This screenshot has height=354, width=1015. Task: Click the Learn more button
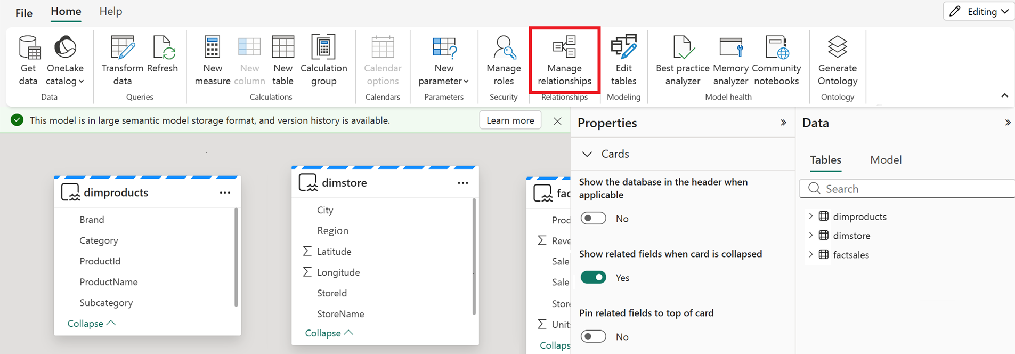(510, 120)
